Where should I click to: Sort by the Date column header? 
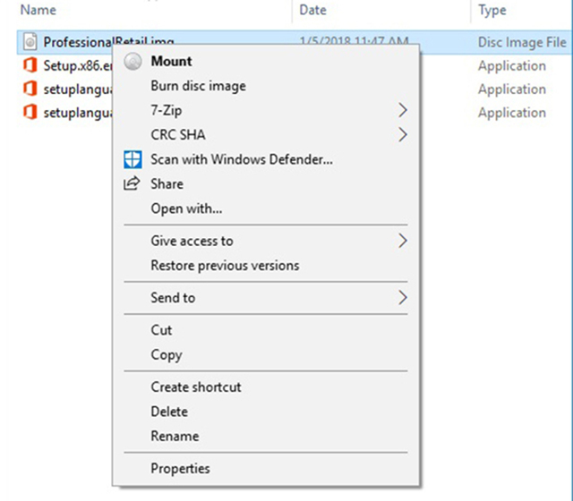click(312, 10)
